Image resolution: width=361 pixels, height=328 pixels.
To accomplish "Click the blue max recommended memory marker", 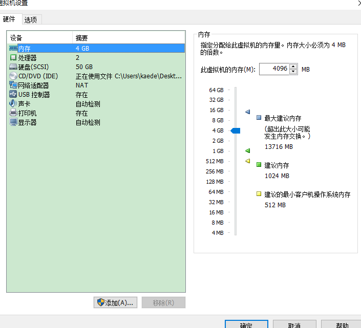I will coord(247,112).
